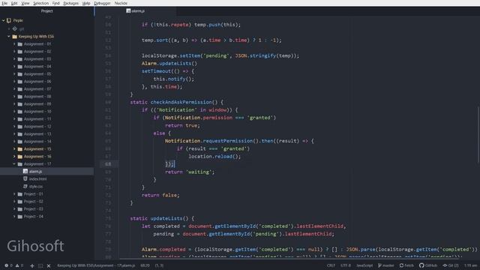The height and width of the screenshot is (270, 480).
Task: Open the File menu
Action: (x=4, y=3)
